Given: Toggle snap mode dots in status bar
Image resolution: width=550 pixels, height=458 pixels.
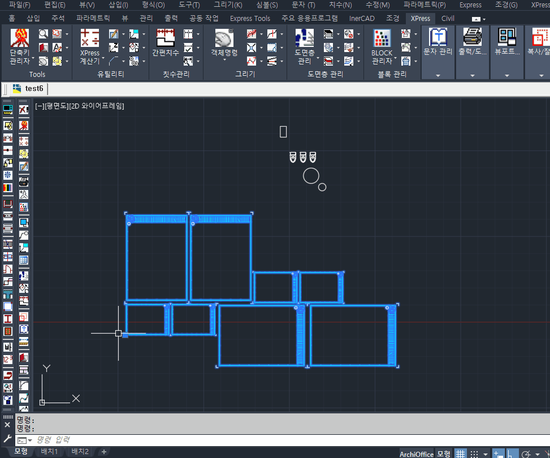Looking at the screenshot, I should 474,454.
